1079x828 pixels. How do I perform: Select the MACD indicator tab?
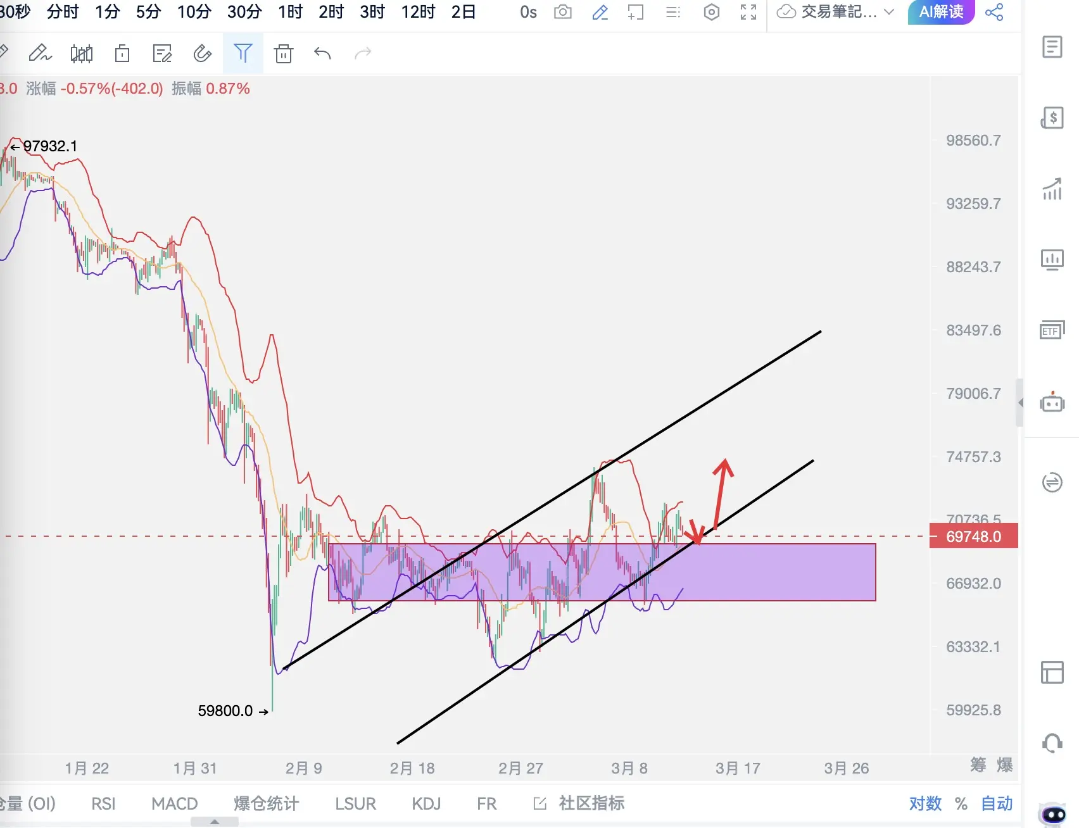(175, 803)
